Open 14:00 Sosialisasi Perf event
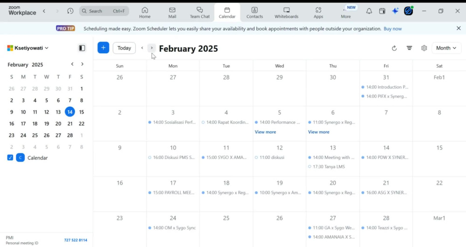Viewport: 466px width, 247px height. click(x=172, y=122)
